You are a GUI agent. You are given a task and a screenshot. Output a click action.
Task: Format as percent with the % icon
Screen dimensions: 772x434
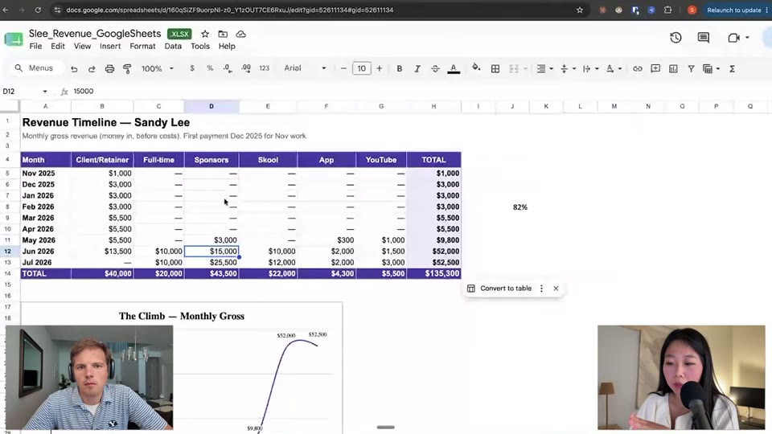pyautogui.click(x=210, y=68)
